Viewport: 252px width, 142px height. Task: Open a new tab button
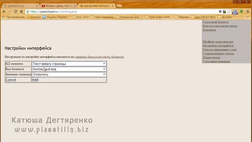pos(119,6)
